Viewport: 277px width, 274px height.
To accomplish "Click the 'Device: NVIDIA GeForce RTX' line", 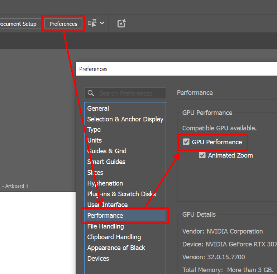I will (230, 244).
